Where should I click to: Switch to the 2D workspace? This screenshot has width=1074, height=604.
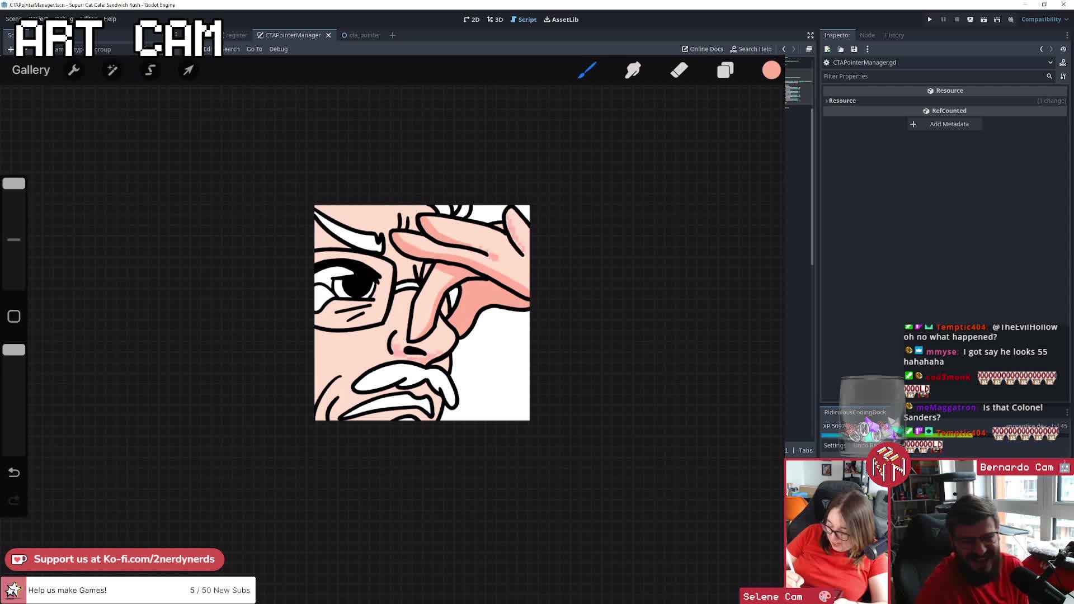pos(472,20)
